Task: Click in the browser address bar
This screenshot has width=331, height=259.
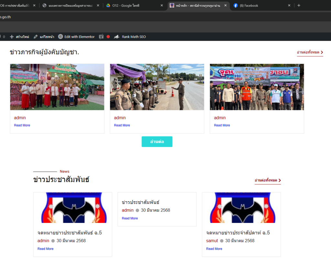Action: click(x=162, y=17)
